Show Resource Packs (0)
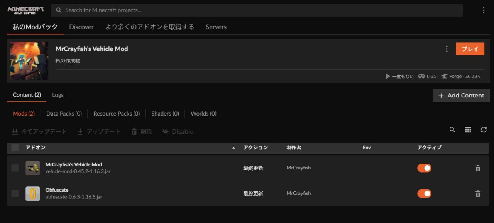494x223 pixels. 117,114
